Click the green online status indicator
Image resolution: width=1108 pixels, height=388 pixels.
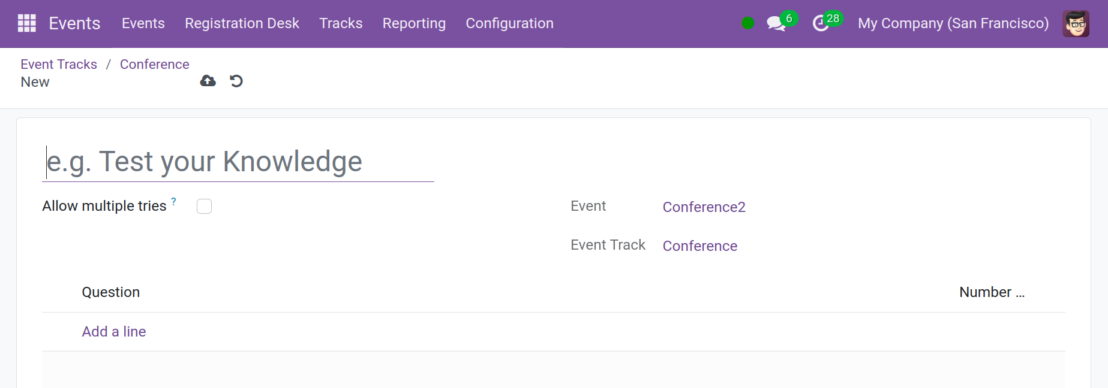747,23
